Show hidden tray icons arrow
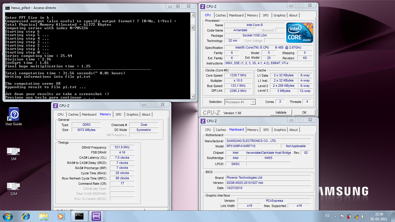 click(335, 216)
